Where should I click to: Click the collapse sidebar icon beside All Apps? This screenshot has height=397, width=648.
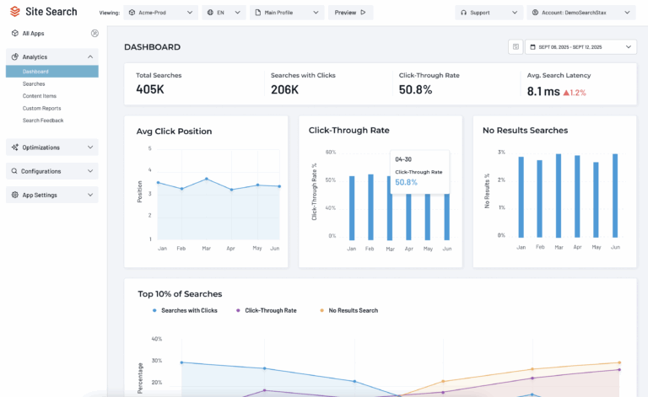tap(94, 33)
